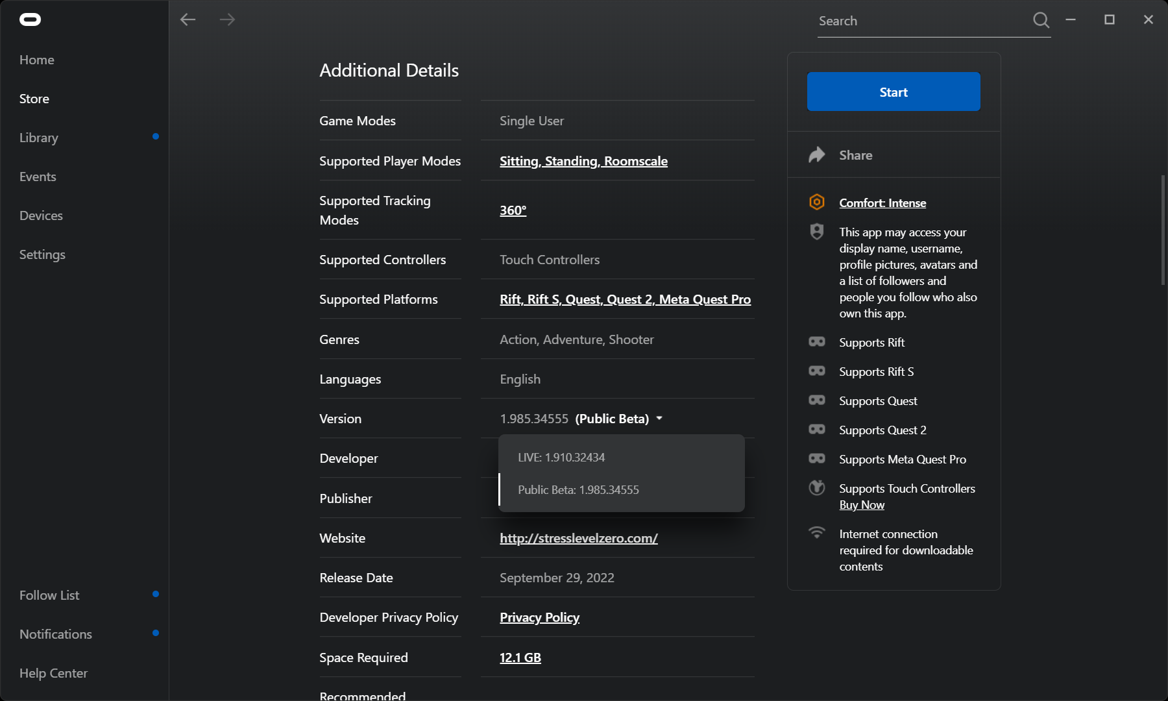
Task: Open the Library section
Action: coord(39,138)
